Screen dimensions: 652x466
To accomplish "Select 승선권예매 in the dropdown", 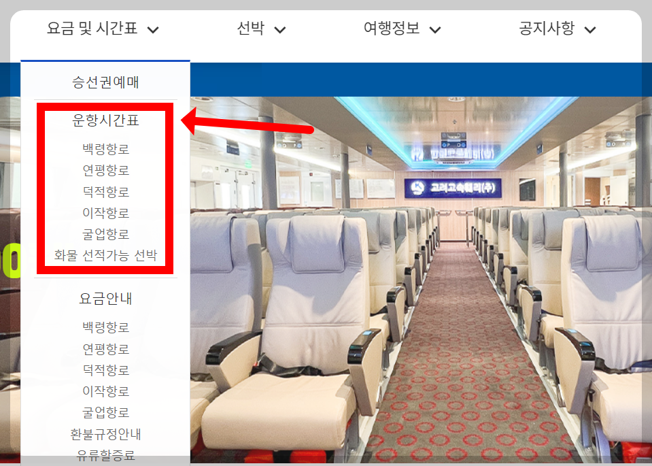I will (105, 82).
